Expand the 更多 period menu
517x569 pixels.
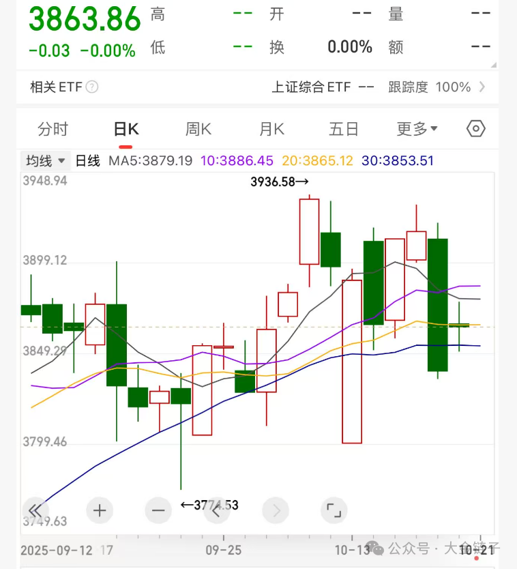click(417, 129)
